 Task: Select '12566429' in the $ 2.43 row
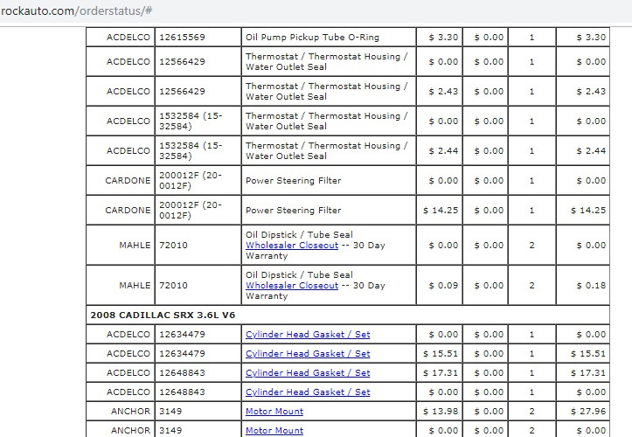(182, 91)
